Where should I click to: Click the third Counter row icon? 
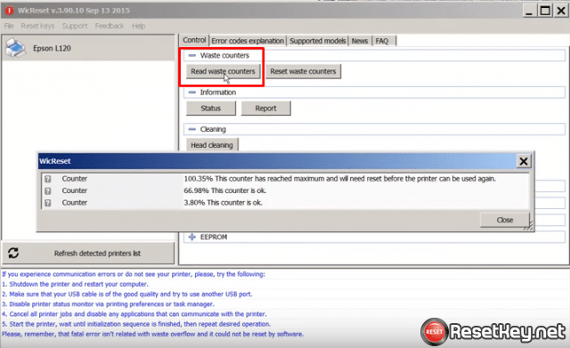click(48, 203)
